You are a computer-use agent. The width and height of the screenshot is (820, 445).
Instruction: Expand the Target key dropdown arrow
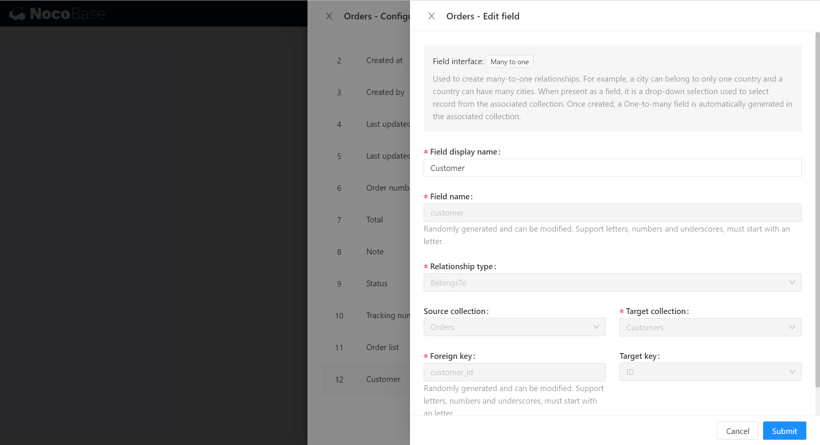tap(792, 372)
